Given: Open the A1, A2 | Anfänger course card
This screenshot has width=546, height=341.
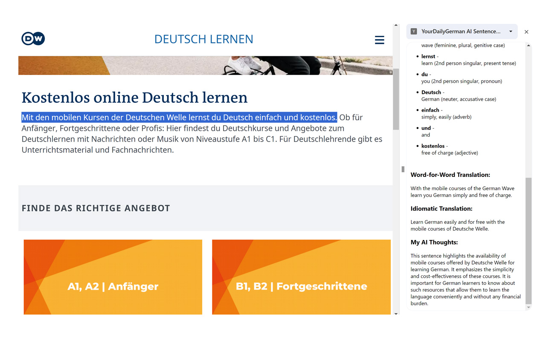Looking at the screenshot, I should (113, 277).
